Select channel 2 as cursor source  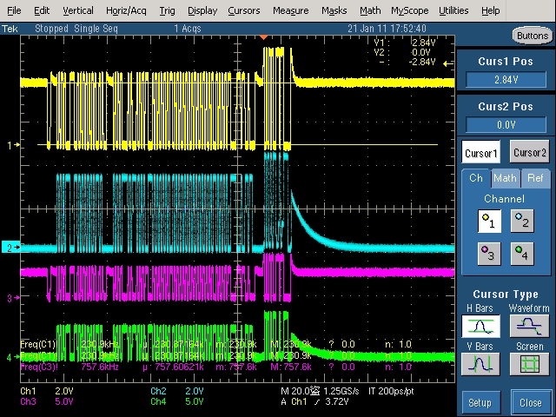coord(522,221)
